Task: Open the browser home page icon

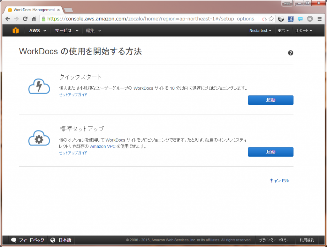Action: pos(34,19)
